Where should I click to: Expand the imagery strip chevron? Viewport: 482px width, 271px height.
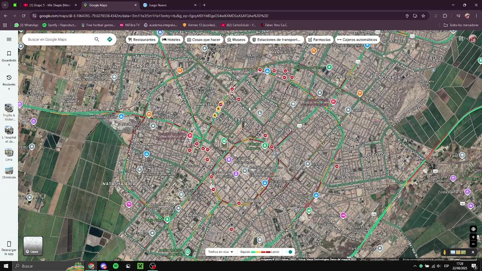pos(473,252)
